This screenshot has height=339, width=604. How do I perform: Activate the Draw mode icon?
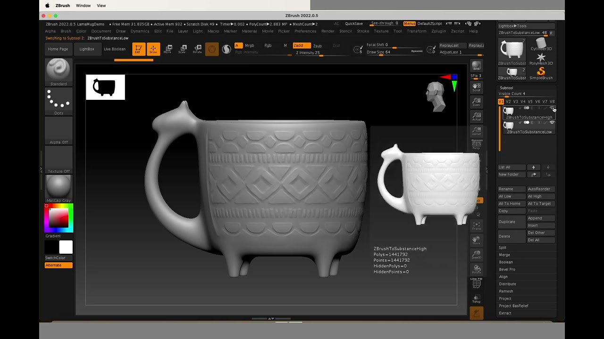[153, 49]
